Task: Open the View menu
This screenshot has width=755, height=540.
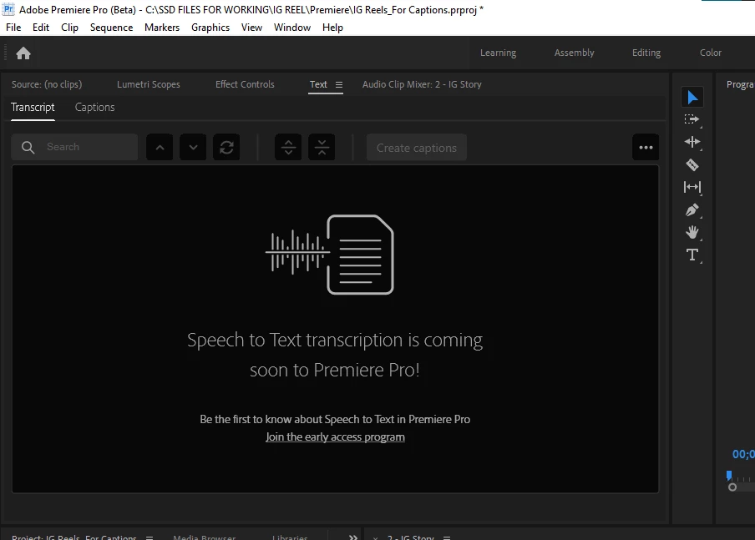Action: click(x=251, y=28)
